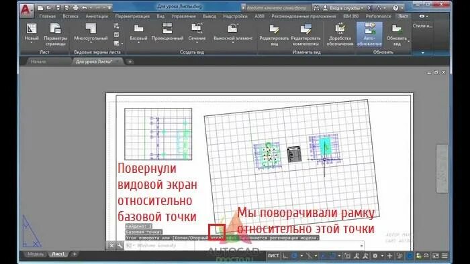Click the top small viewport icon beside Многоугольный
The height and width of the screenshot is (264, 470).
[x=116, y=26]
